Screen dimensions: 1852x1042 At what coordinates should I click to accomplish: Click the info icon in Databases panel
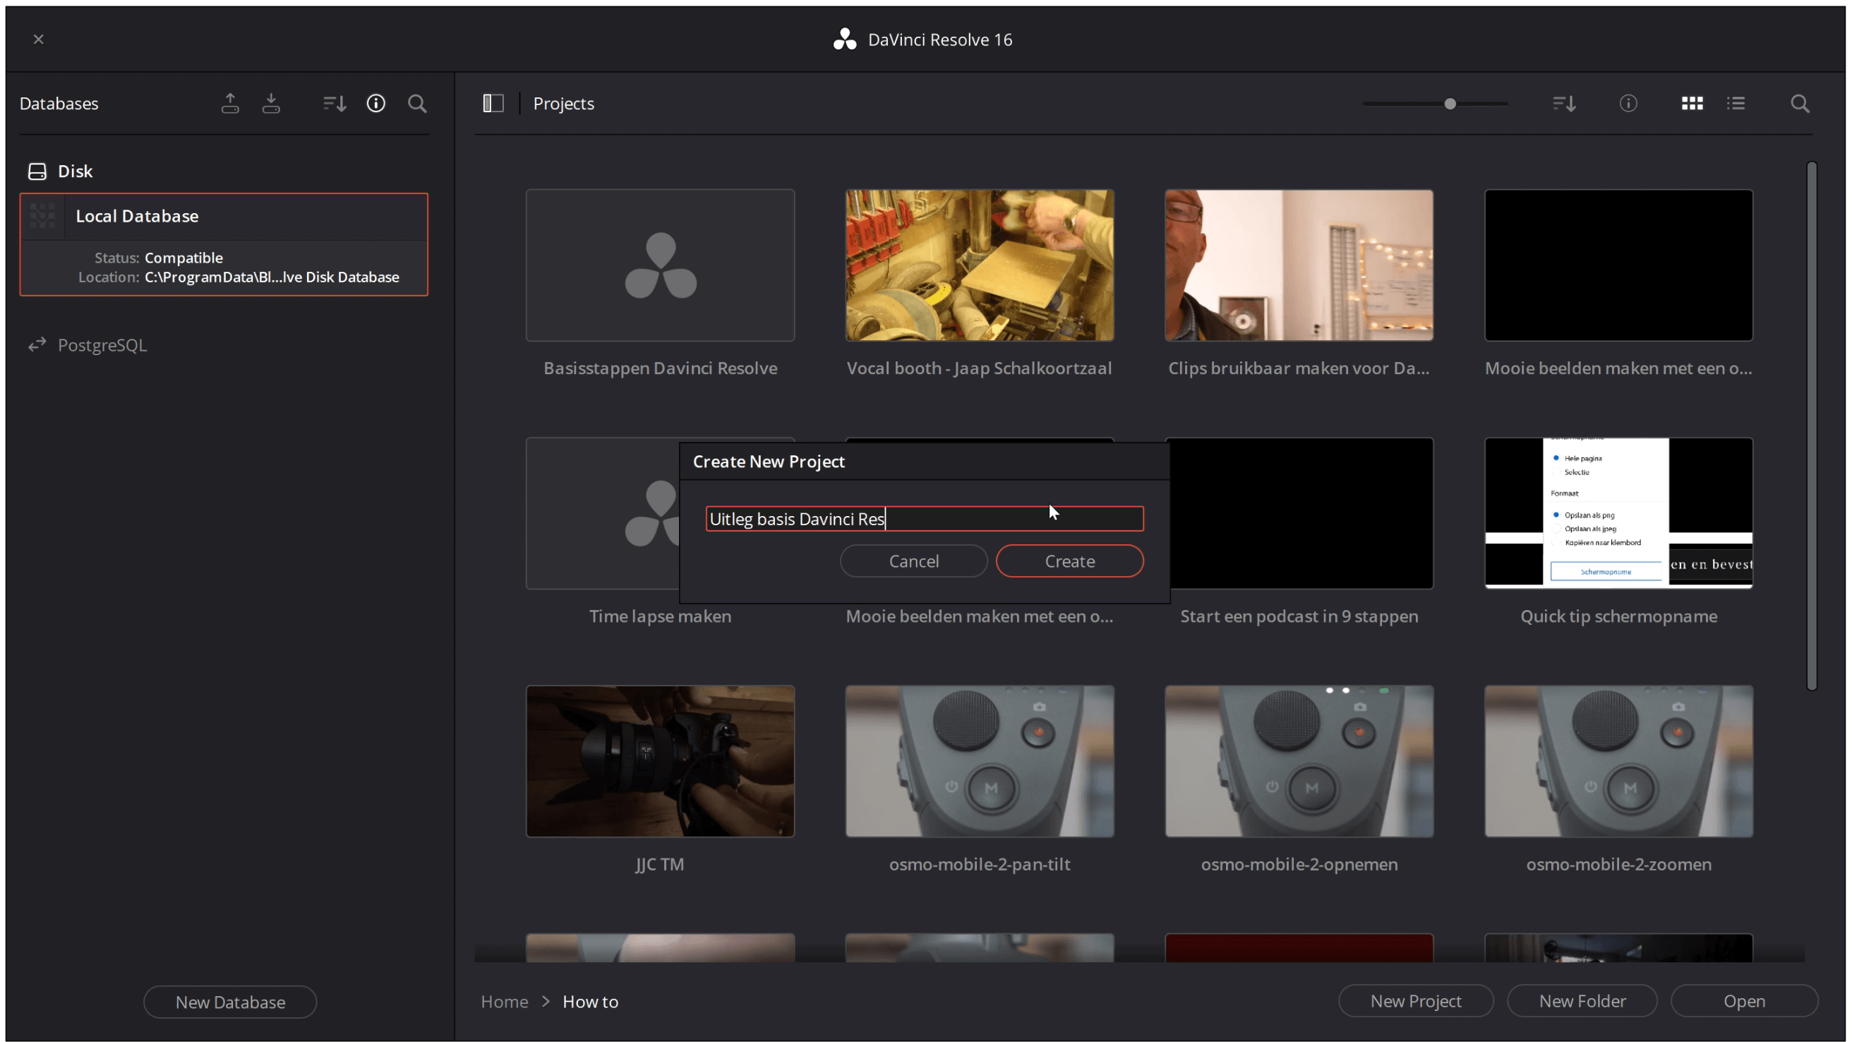point(375,103)
